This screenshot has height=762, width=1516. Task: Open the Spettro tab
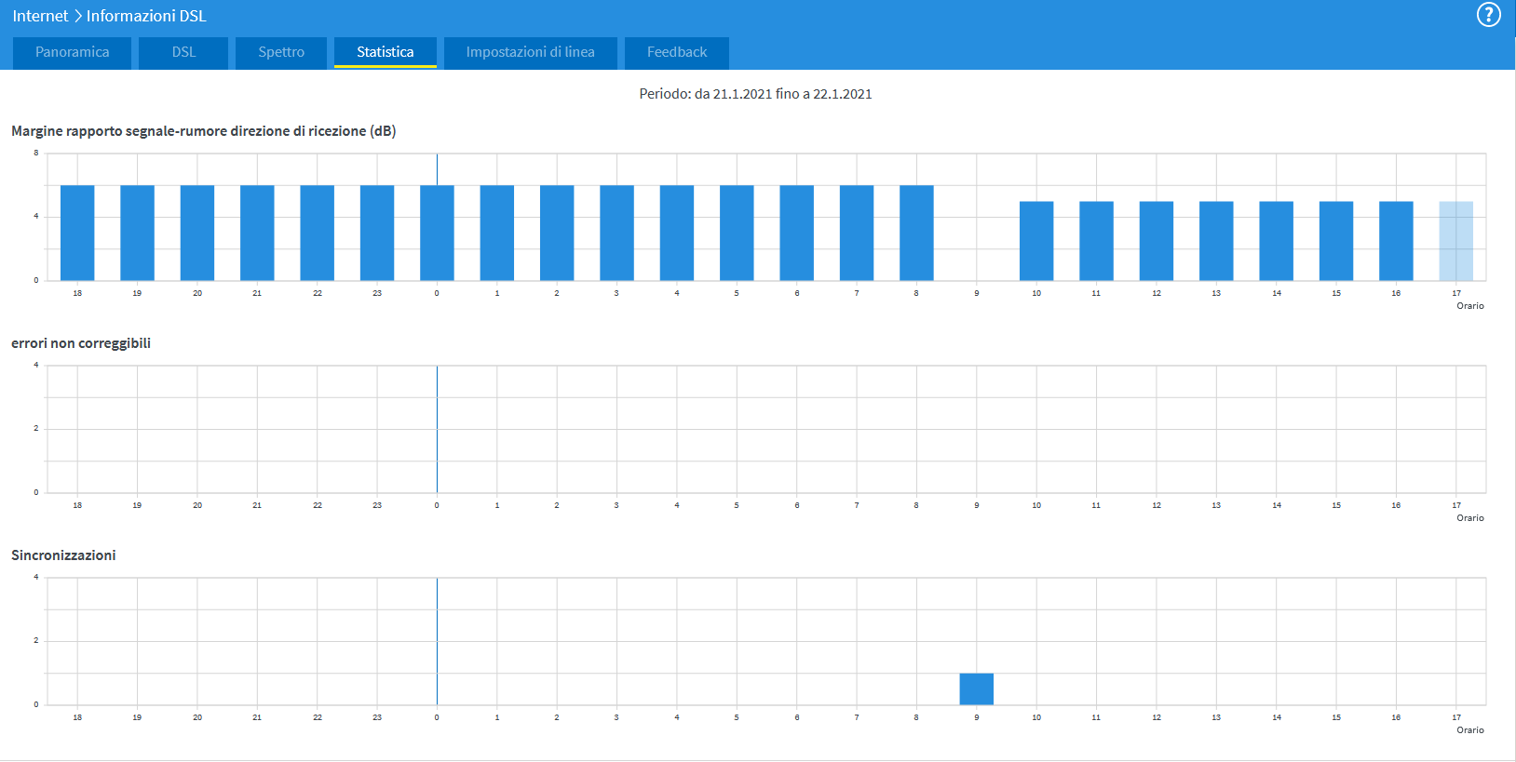(281, 52)
